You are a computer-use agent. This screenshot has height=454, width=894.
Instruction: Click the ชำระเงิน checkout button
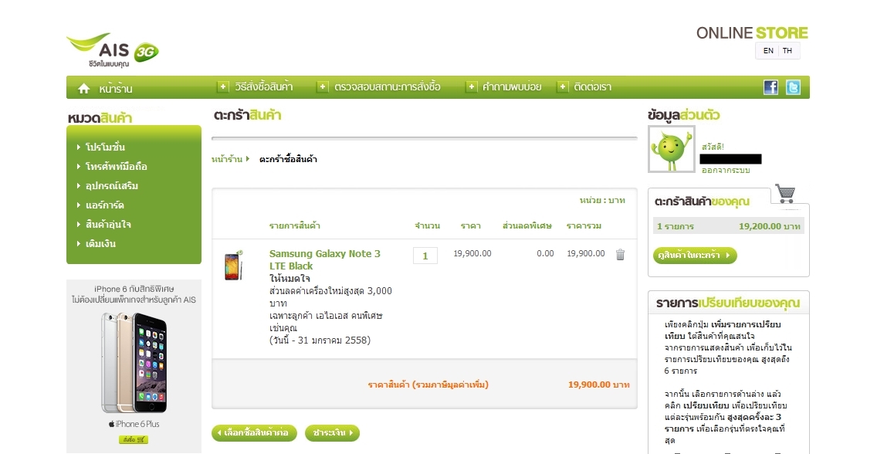coord(333,433)
